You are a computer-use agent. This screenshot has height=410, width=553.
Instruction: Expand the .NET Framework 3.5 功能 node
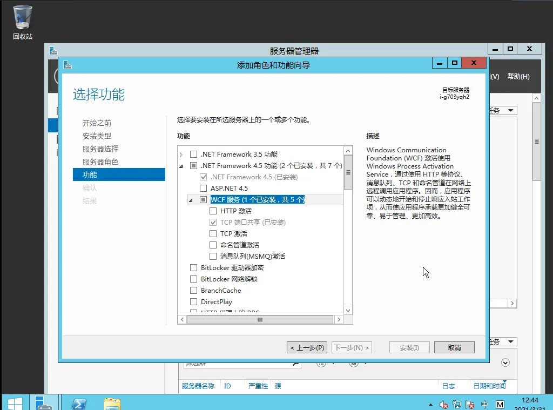(181, 154)
